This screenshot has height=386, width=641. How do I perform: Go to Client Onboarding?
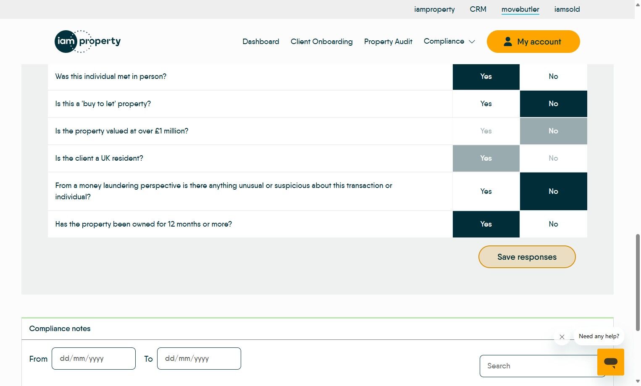322,42
